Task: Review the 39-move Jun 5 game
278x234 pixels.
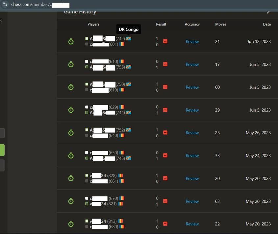Action: click(x=192, y=110)
